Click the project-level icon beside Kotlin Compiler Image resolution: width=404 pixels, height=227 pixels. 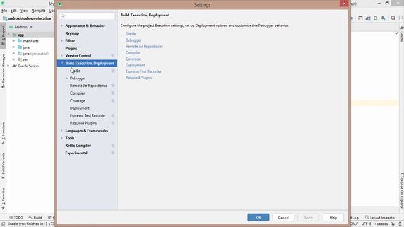pos(113,146)
